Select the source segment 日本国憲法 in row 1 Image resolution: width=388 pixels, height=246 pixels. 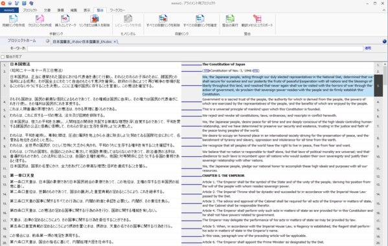[x=20, y=64]
